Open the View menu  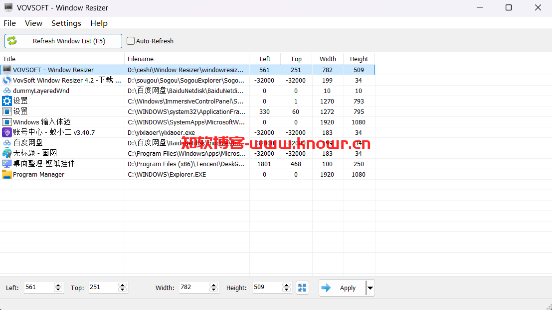33,23
